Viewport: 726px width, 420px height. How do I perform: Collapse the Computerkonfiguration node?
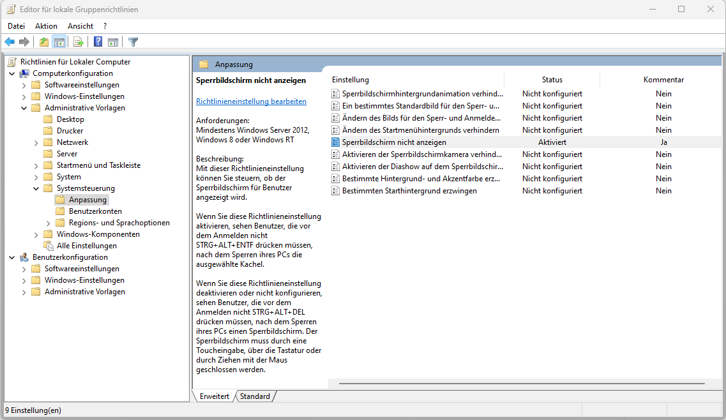(12, 73)
